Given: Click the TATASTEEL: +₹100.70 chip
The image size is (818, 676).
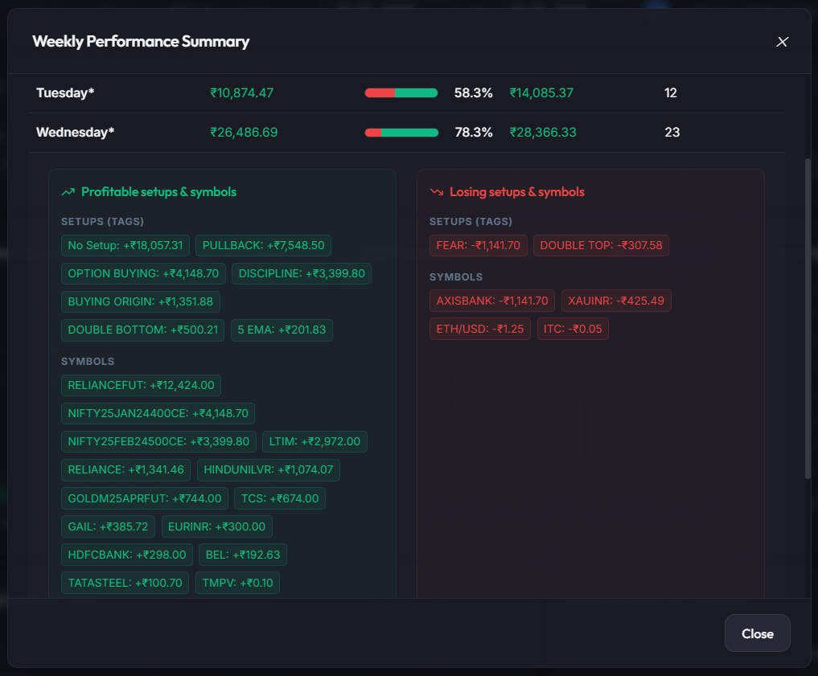Looking at the screenshot, I should [x=125, y=583].
